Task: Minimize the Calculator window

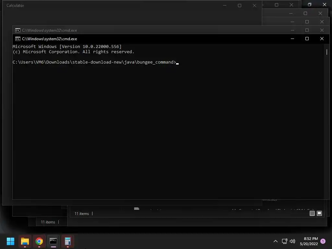Action: (x=225, y=6)
